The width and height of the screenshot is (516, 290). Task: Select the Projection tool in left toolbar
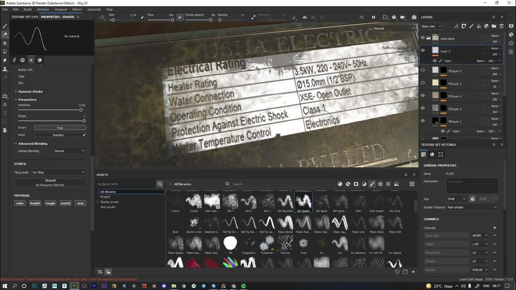(x=5, y=43)
